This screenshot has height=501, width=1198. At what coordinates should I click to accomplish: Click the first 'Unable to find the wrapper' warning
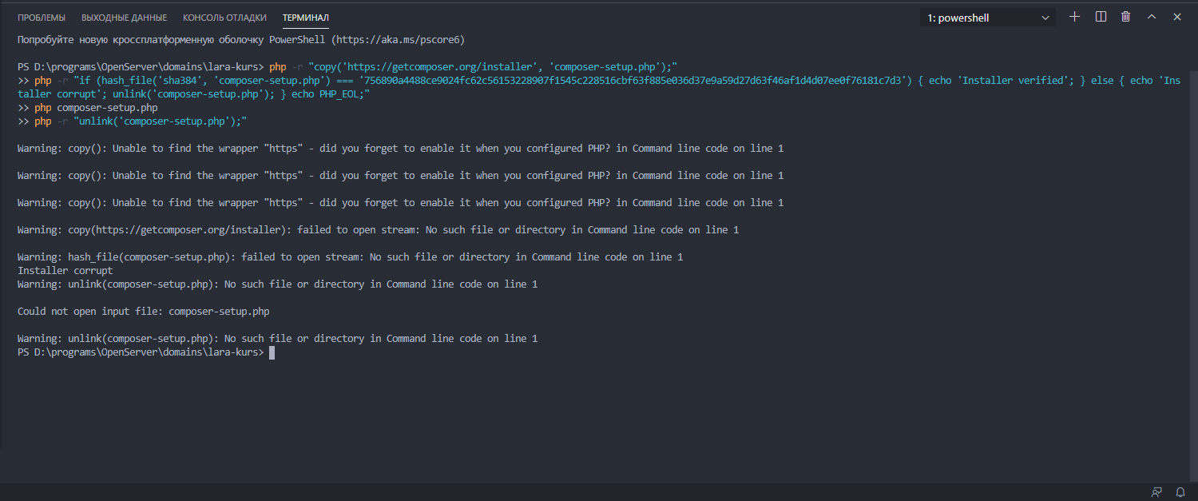click(401, 149)
